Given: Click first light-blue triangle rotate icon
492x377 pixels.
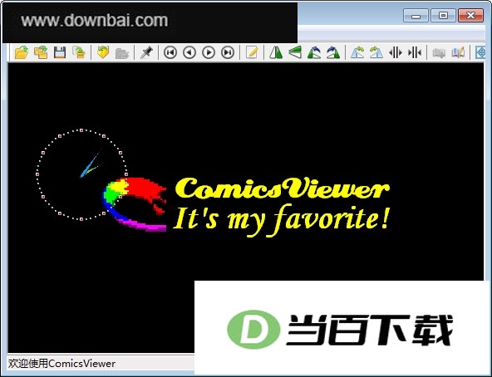Looking at the screenshot, I should click(x=357, y=52).
